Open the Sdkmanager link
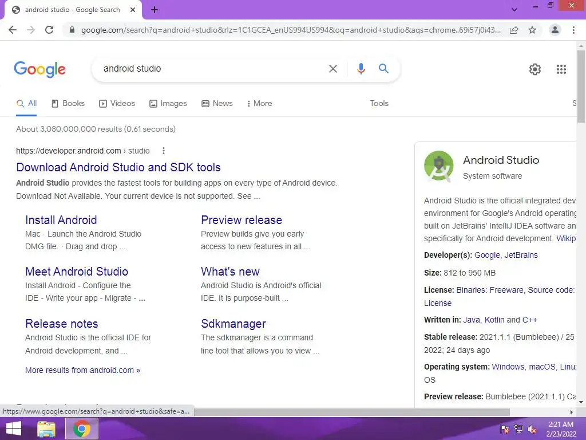The width and height of the screenshot is (586, 440). [x=233, y=324]
